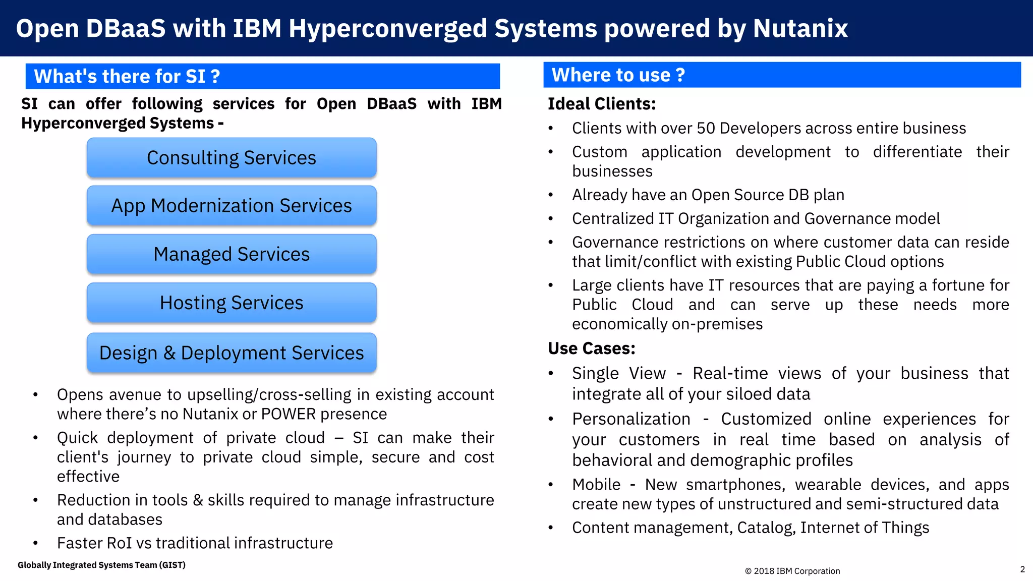Click the "What's there for SI ?" header
The image size is (1033, 581).
click(262, 76)
